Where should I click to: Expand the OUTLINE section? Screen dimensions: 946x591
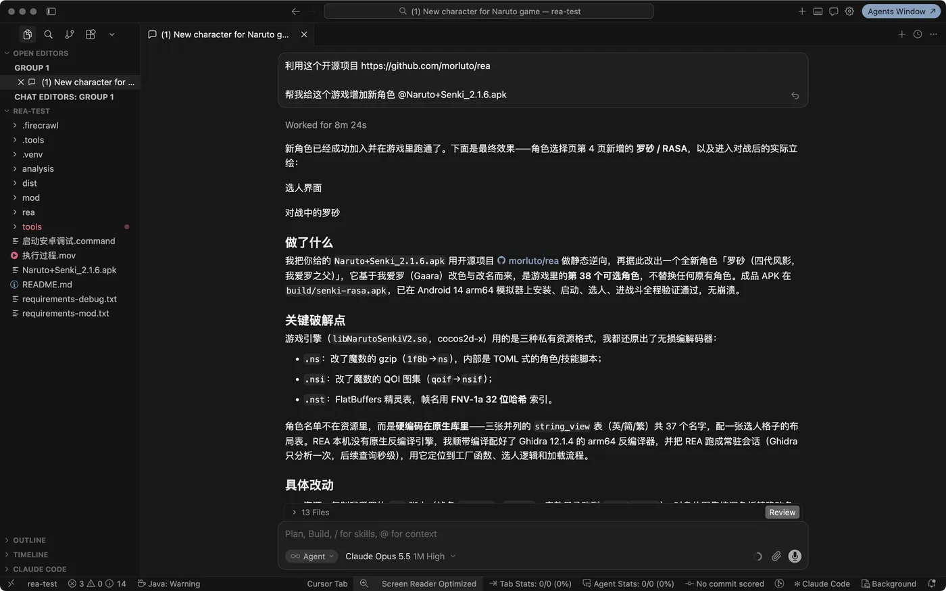click(x=70, y=540)
